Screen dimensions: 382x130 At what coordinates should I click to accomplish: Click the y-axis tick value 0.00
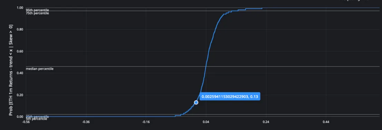coord(20,117)
